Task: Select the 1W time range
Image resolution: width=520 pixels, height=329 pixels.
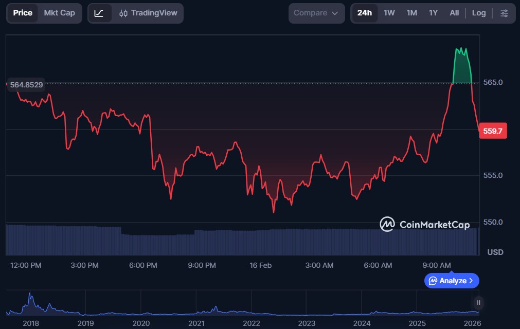Action: (x=389, y=13)
